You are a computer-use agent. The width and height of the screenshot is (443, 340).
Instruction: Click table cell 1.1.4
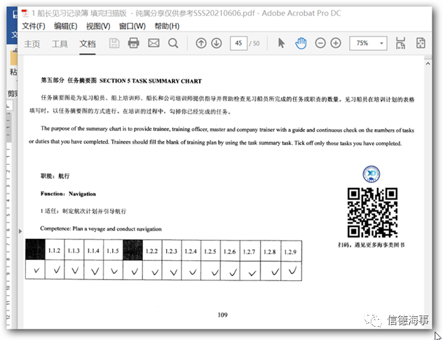point(93,250)
